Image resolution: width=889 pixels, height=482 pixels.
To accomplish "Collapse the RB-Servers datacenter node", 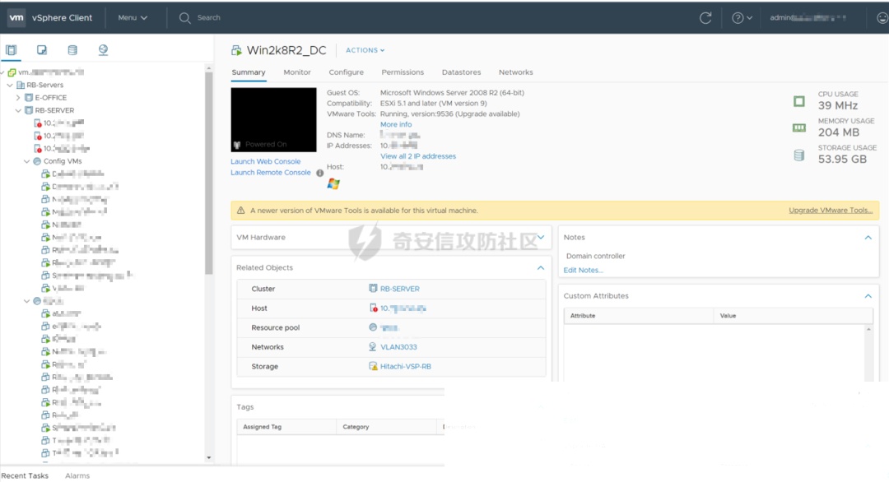I will 10,85.
